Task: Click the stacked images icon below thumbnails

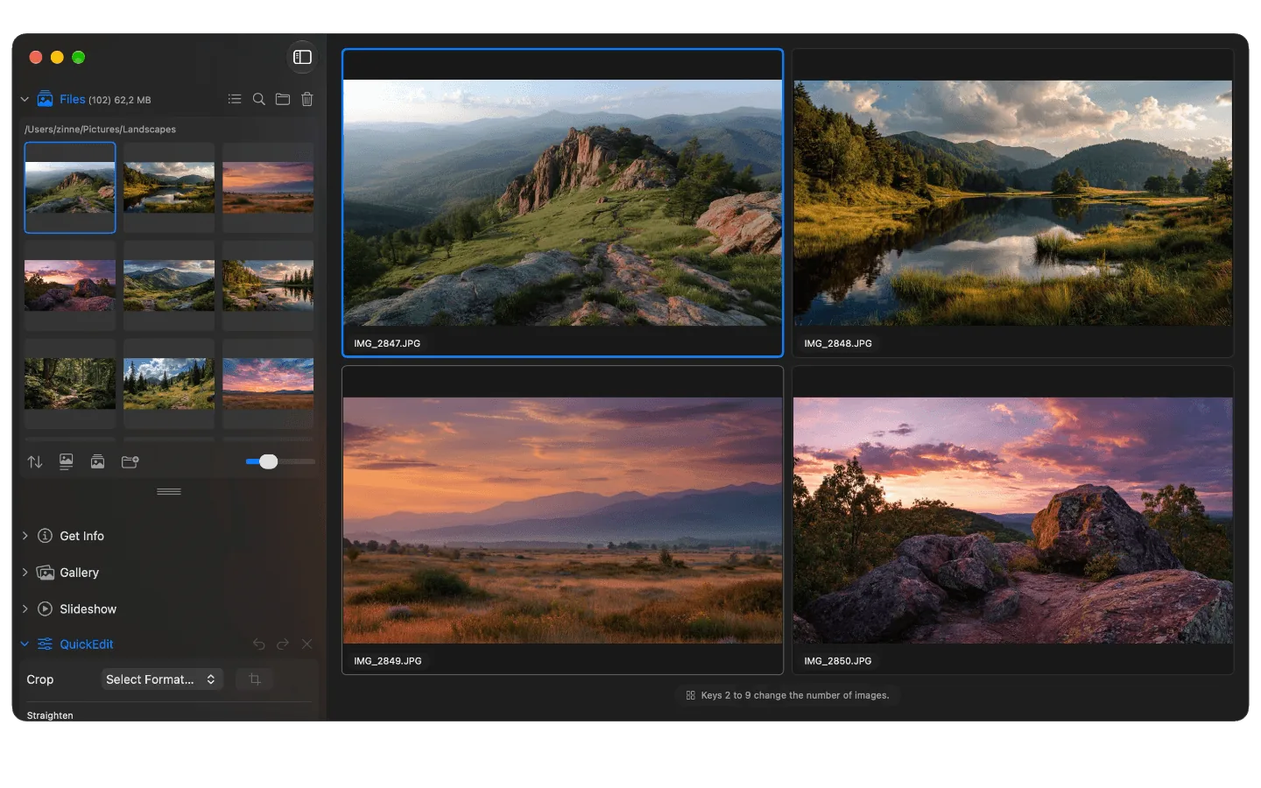Action: 98,461
